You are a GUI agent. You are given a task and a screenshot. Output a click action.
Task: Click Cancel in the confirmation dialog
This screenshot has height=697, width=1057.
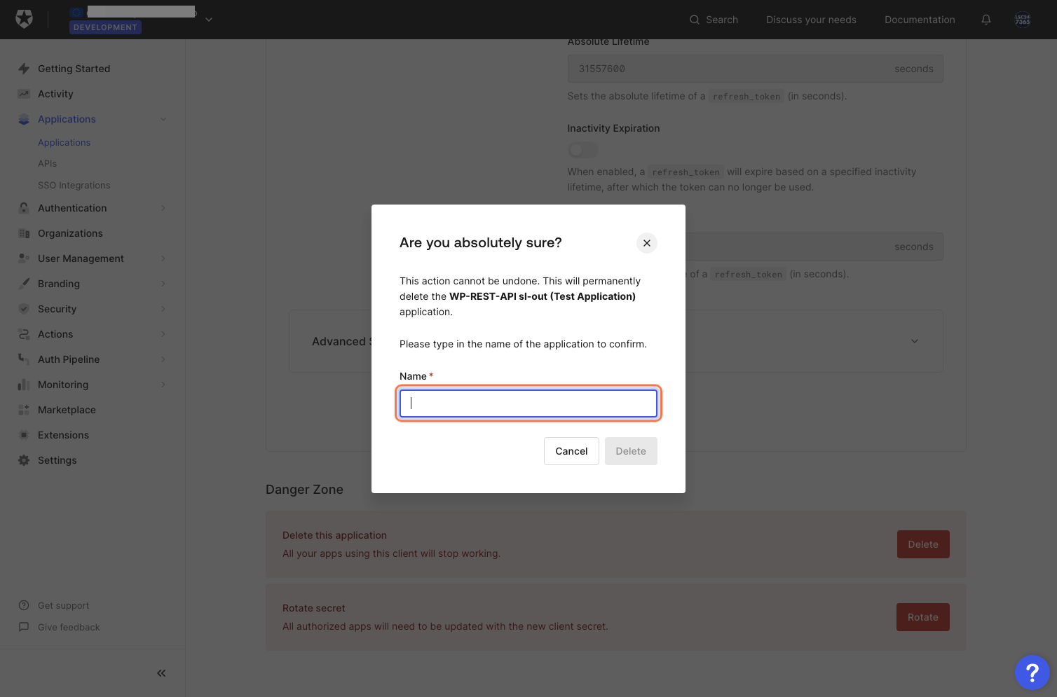click(571, 451)
